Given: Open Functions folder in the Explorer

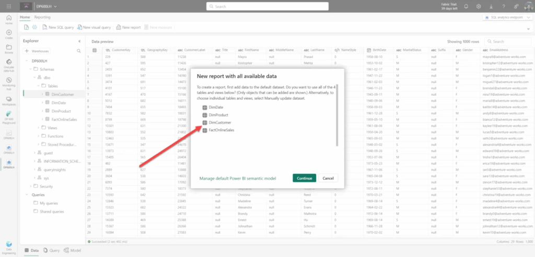Looking at the screenshot, I should point(55,136).
